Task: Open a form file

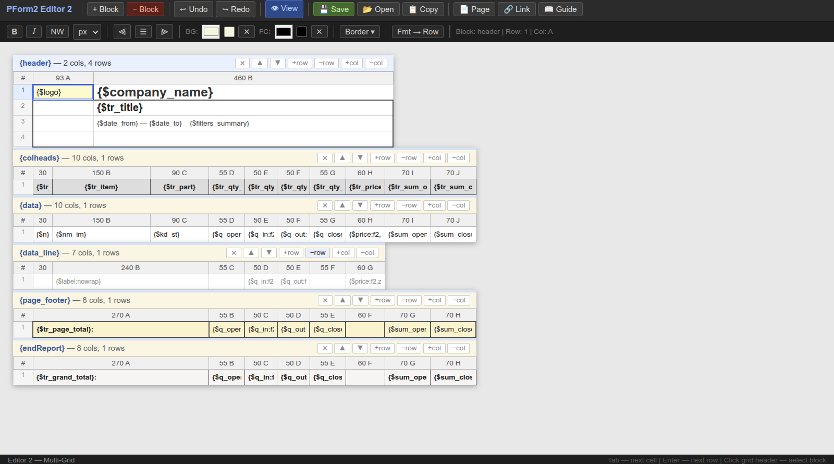Action: pos(378,9)
